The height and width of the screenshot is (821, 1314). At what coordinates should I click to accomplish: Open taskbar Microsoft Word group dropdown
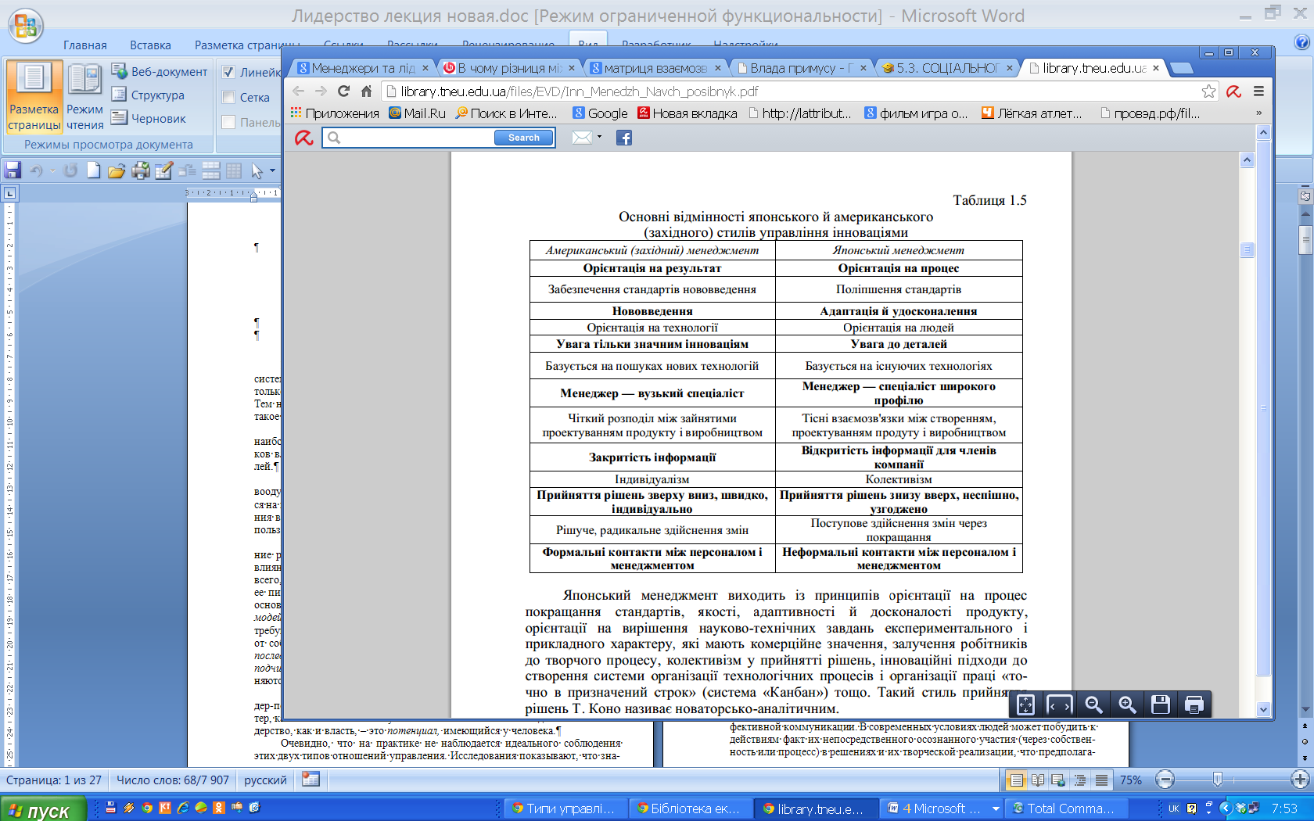pyautogui.click(x=996, y=808)
